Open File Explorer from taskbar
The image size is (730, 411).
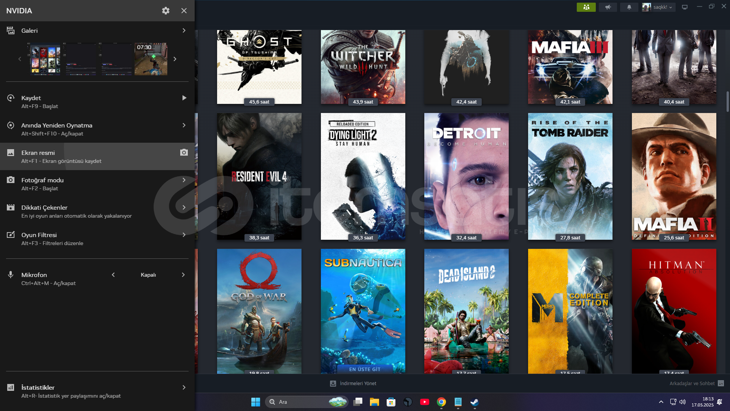tap(375, 402)
